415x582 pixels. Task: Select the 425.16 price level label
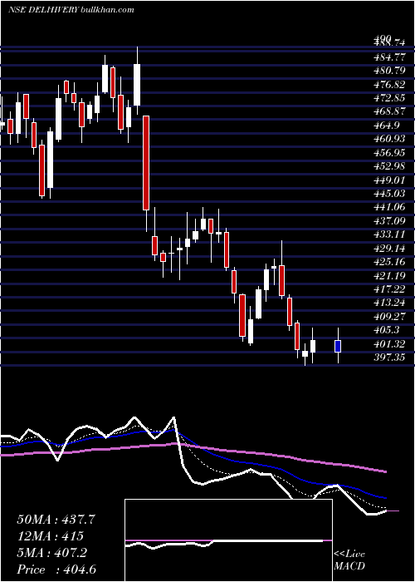389,264
